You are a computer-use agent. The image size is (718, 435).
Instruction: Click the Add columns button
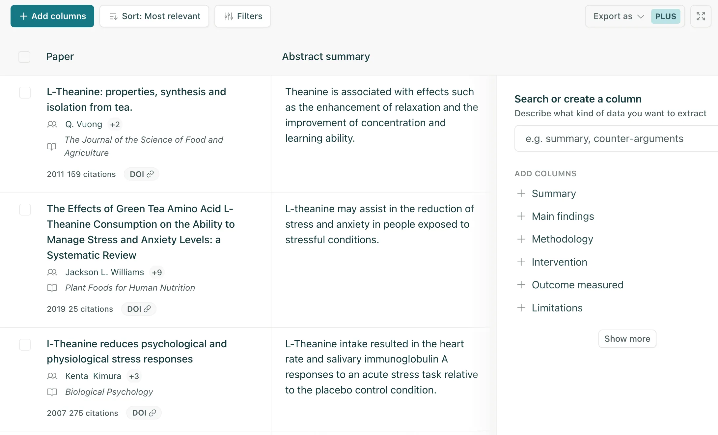[52, 16]
